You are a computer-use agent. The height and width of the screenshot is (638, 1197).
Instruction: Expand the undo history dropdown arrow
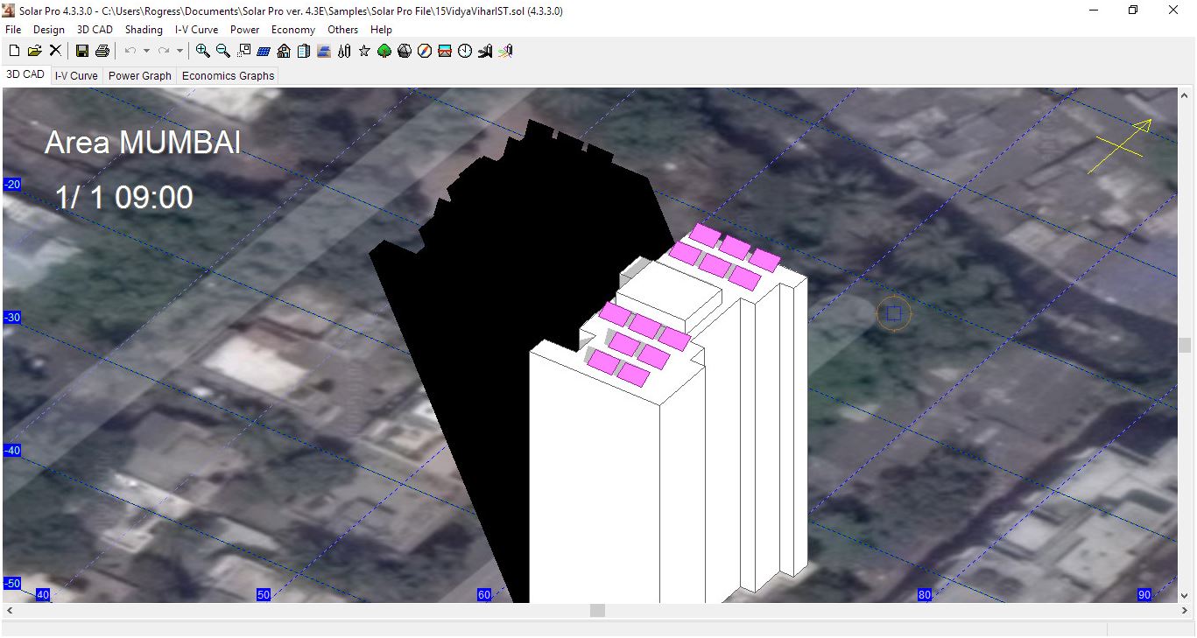point(146,52)
